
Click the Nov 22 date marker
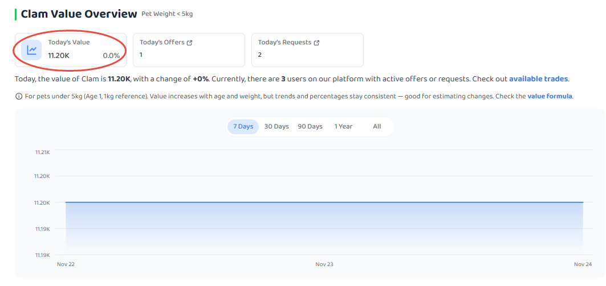tap(66, 264)
